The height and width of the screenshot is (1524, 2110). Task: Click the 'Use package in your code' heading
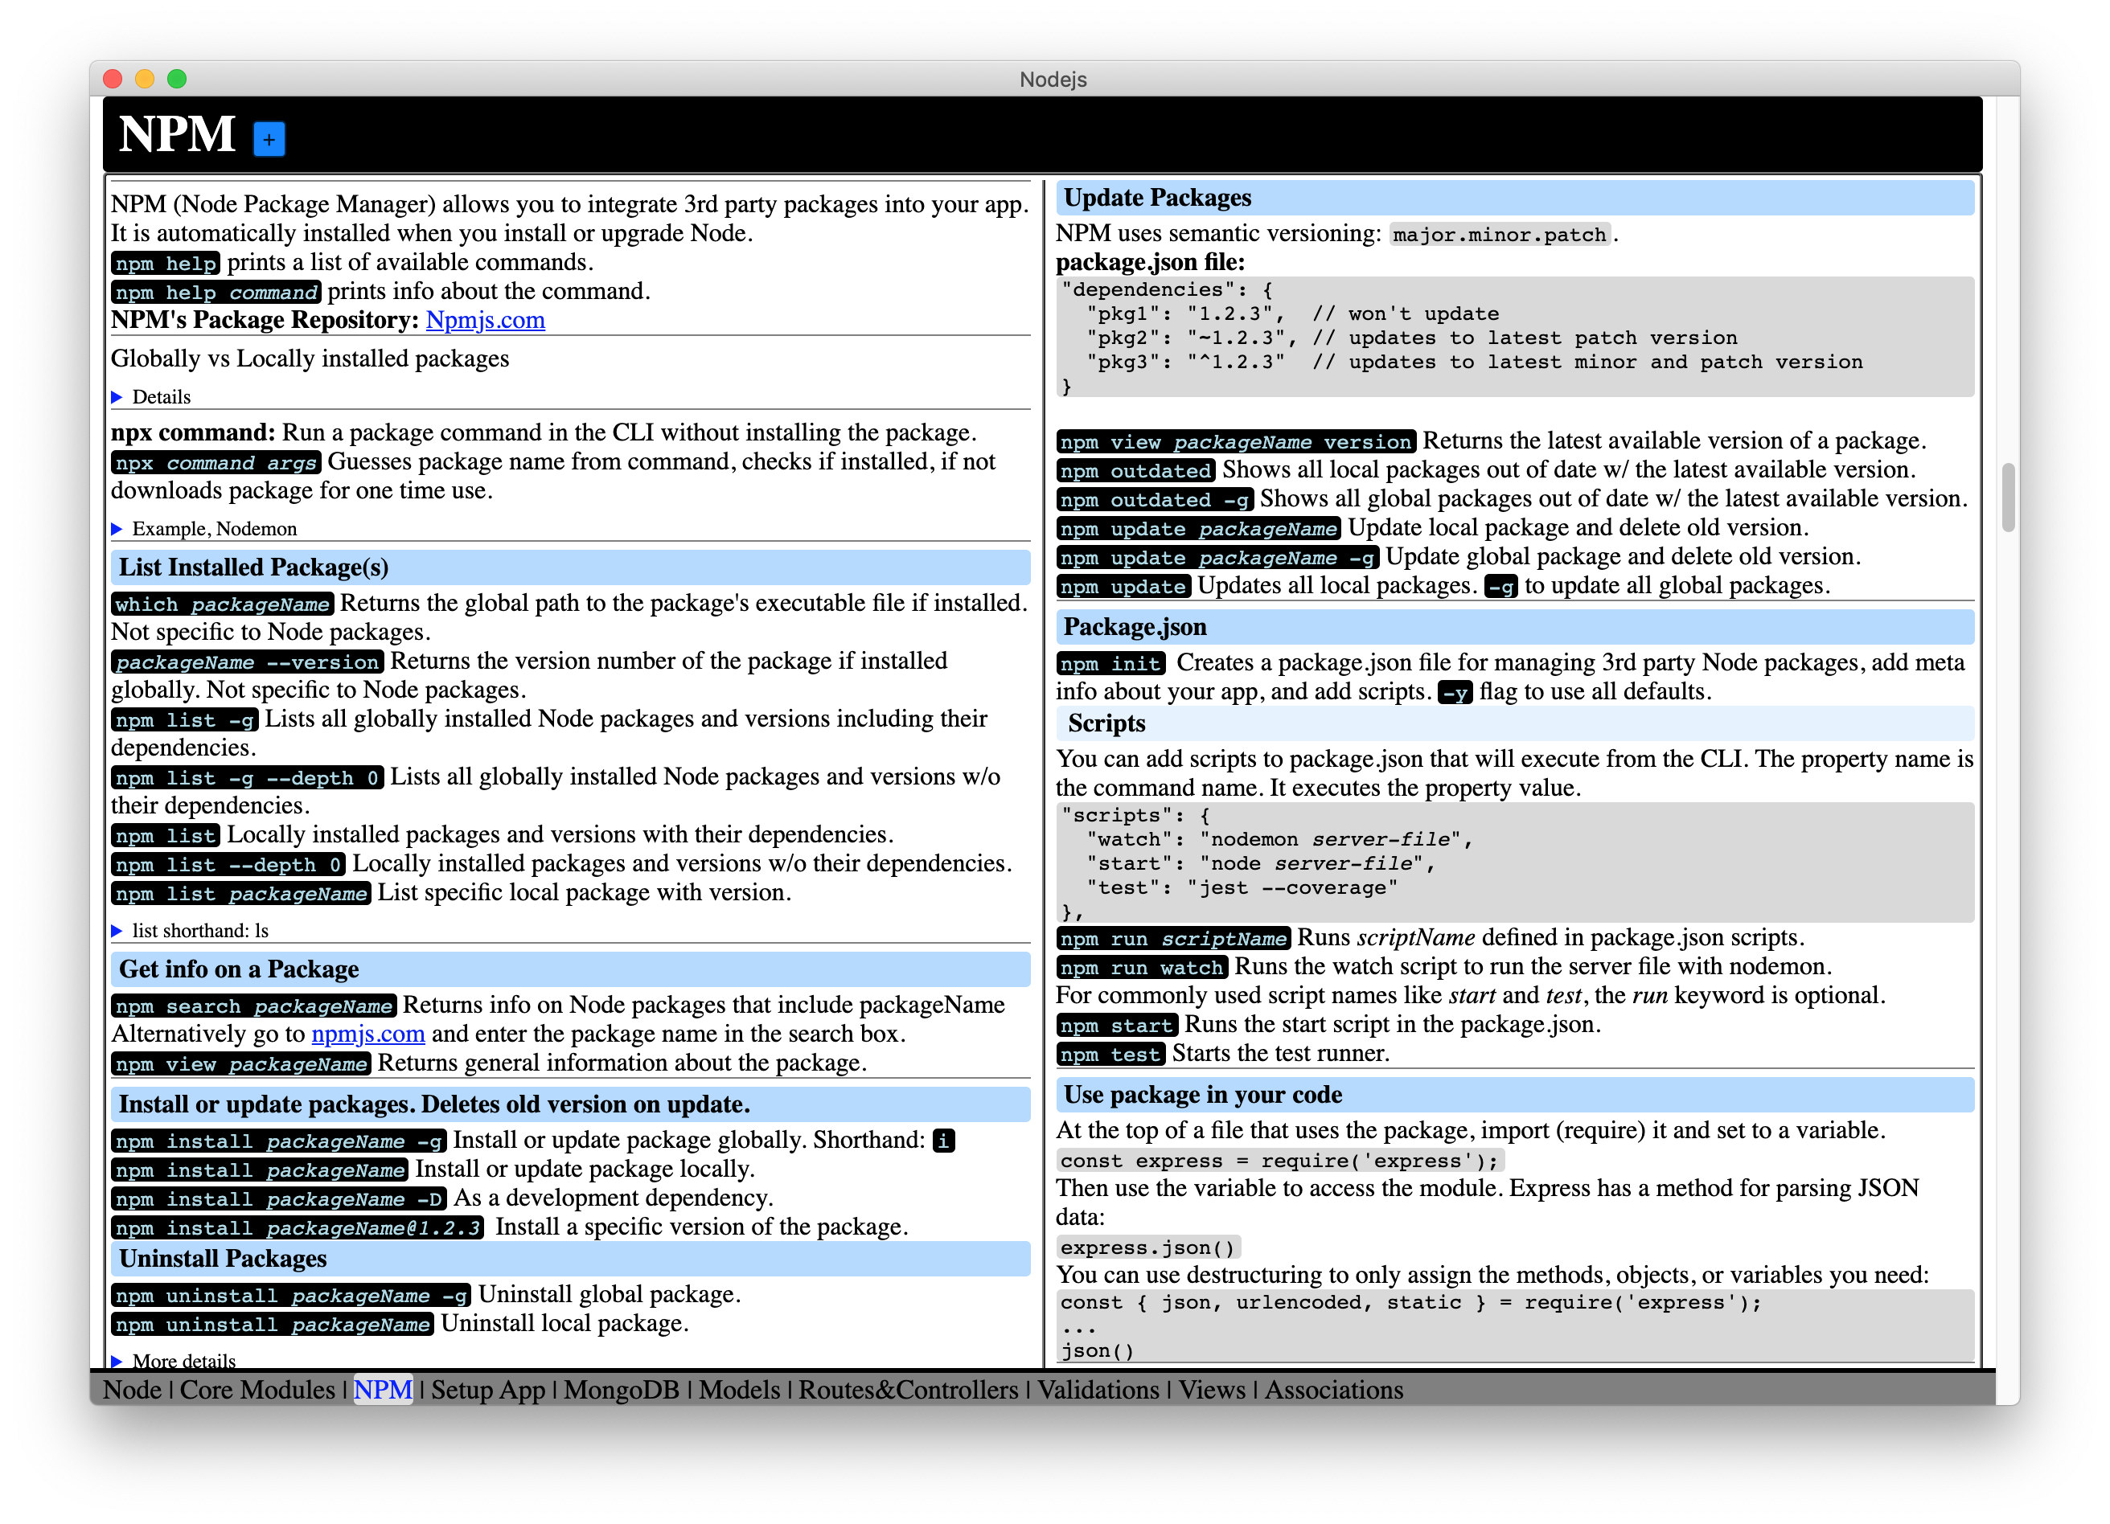tap(1515, 1095)
